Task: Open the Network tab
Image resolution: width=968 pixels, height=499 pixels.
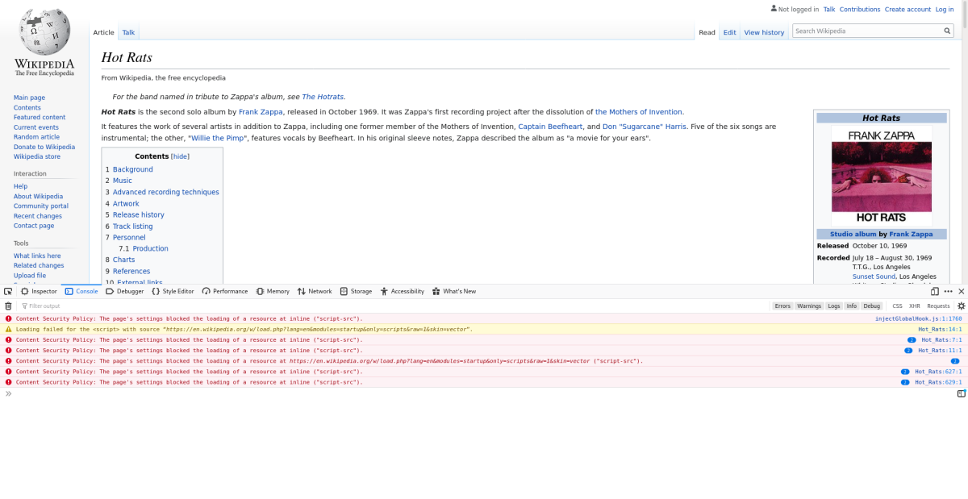Action: point(315,291)
